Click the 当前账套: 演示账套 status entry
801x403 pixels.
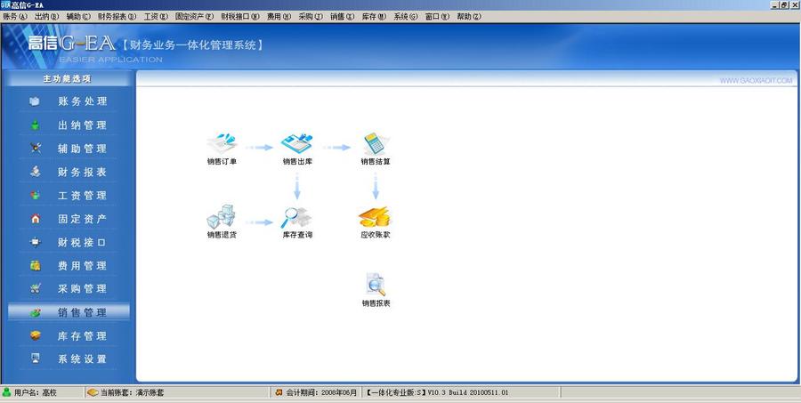tap(177, 392)
